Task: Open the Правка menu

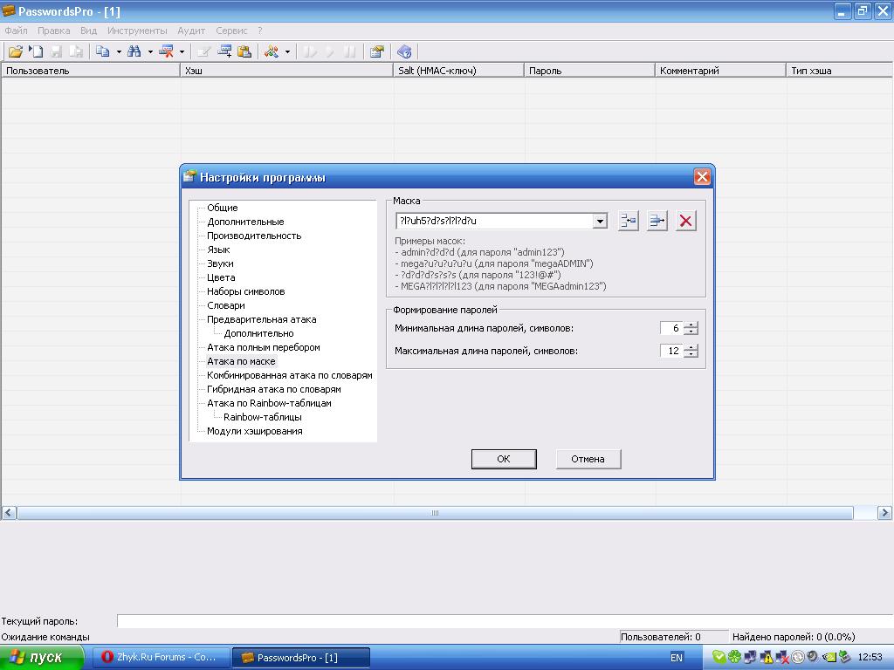Action: (x=53, y=31)
